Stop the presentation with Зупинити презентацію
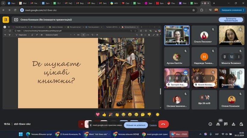The width and height of the screenshot is (247, 138). tap(231, 19)
